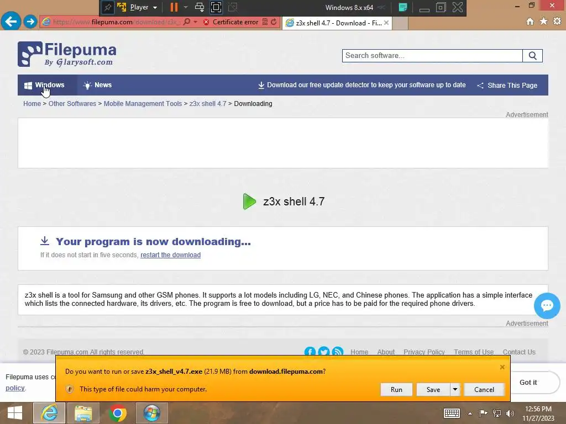The image size is (566, 424).
Task: Click the VMware Player menu
Action: click(143, 7)
